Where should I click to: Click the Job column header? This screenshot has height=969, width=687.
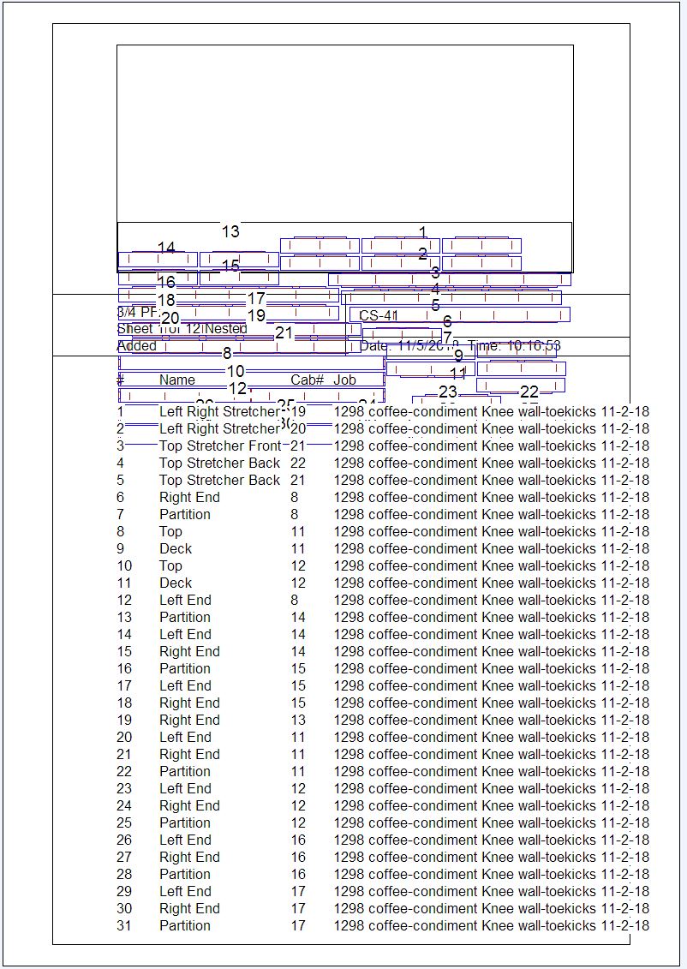tap(345, 380)
